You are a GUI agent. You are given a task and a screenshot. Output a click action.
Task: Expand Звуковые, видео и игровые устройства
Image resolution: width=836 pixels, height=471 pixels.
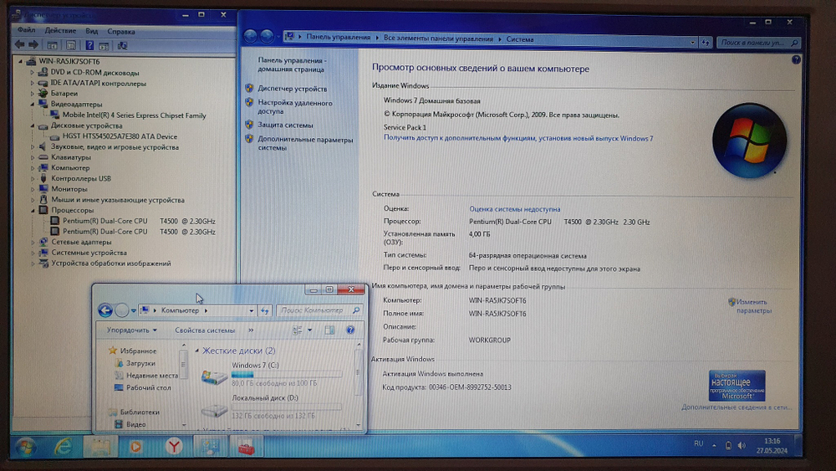(32, 146)
